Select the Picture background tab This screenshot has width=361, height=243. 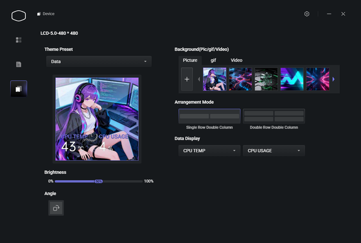pyautogui.click(x=190, y=60)
